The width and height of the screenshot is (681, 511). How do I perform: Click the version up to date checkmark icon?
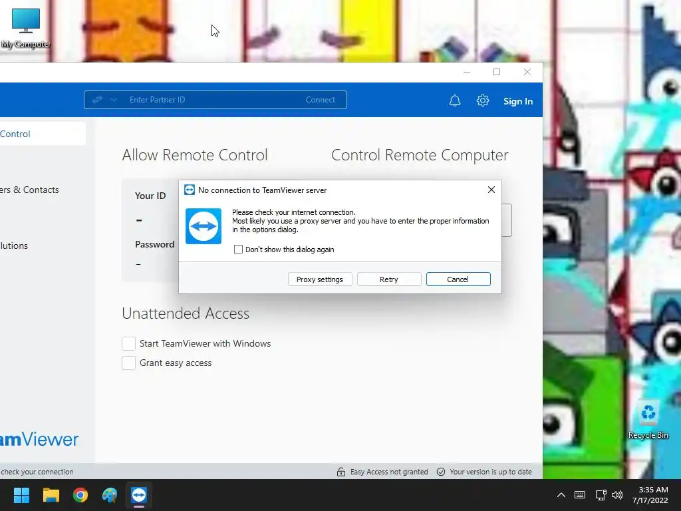click(441, 472)
